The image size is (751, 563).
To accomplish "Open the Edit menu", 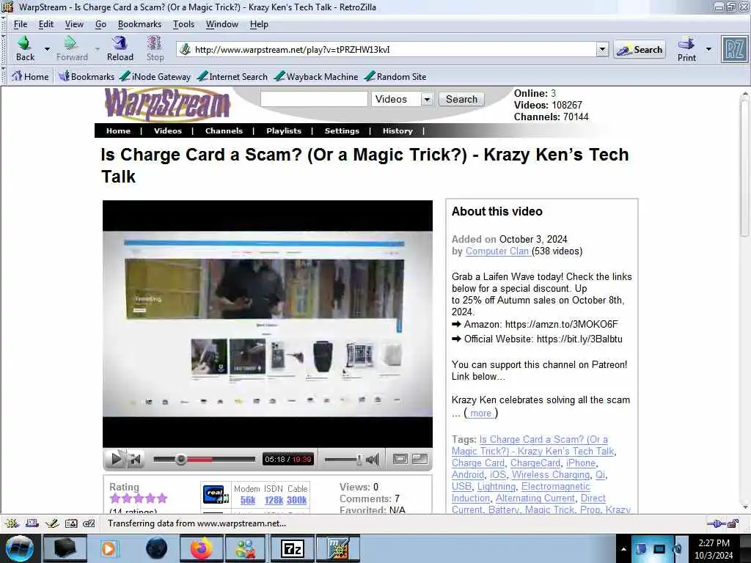I will pyautogui.click(x=46, y=24).
